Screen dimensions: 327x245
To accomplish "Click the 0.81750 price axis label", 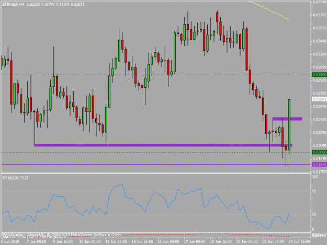I will 320,172.
